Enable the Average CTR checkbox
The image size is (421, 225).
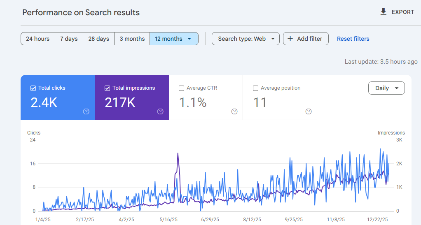tap(182, 88)
